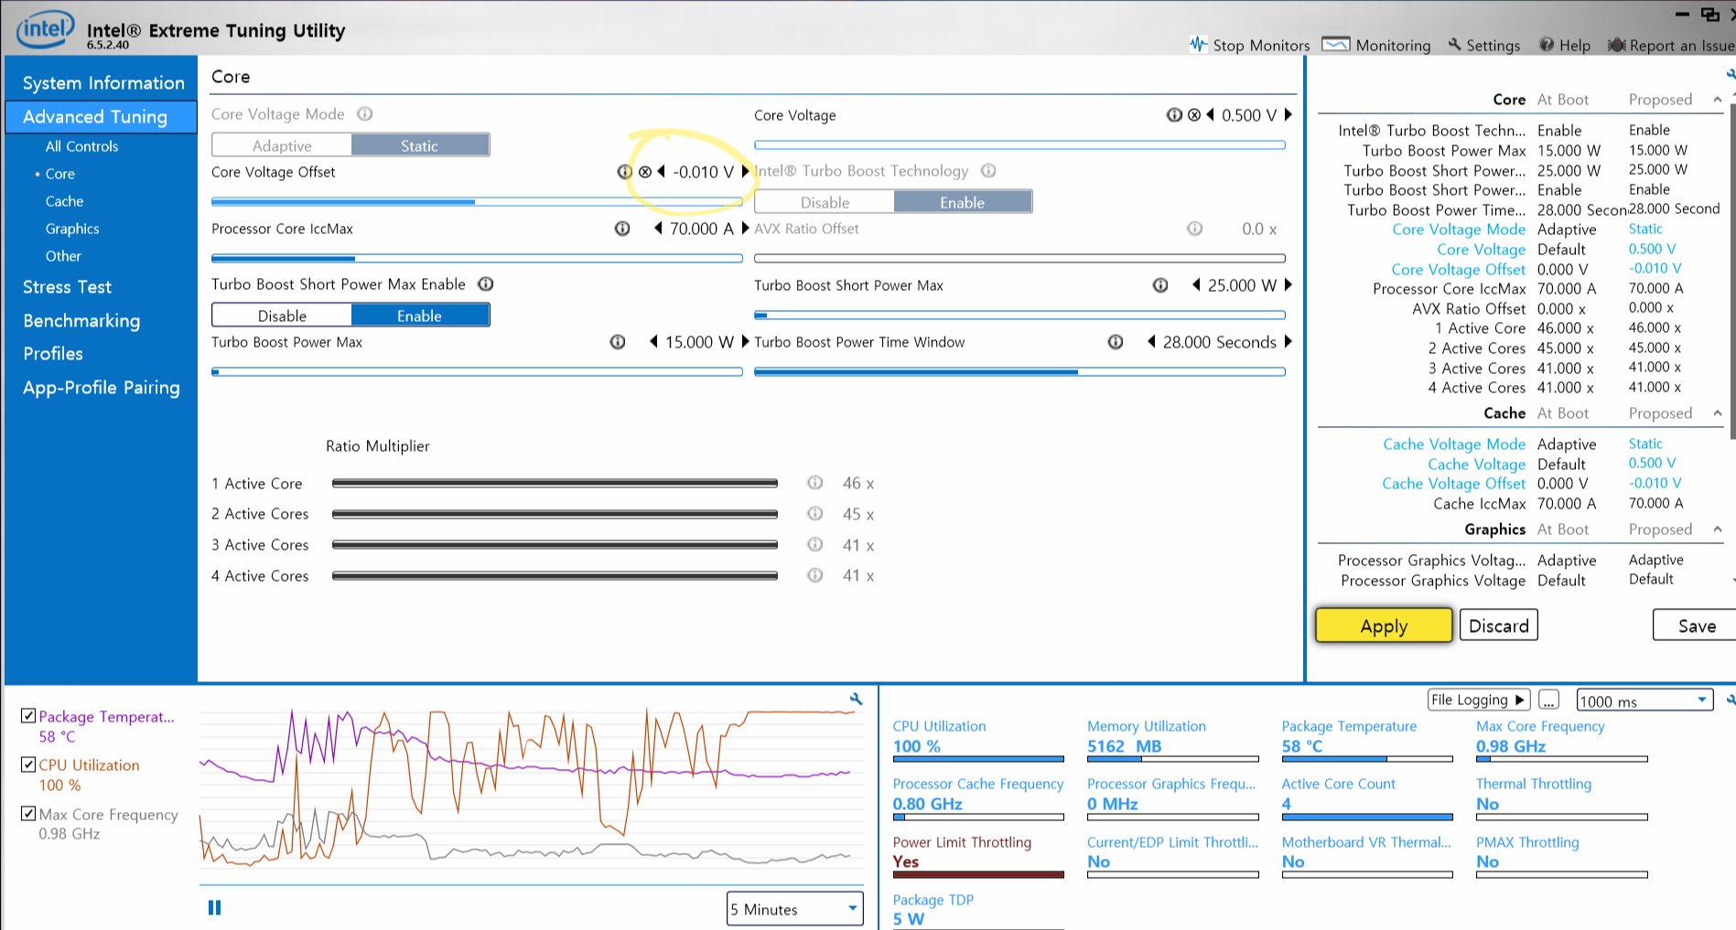The width and height of the screenshot is (1736, 930).
Task: Select Other under Advanced Tuning
Action: click(x=63, y=256)
